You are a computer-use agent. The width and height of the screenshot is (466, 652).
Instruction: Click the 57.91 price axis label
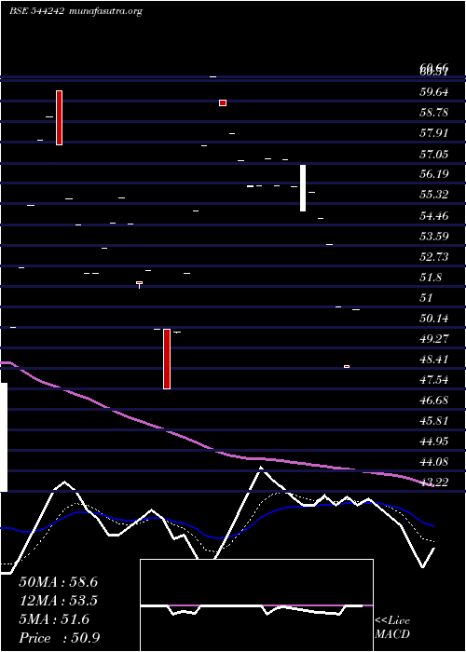434,133
